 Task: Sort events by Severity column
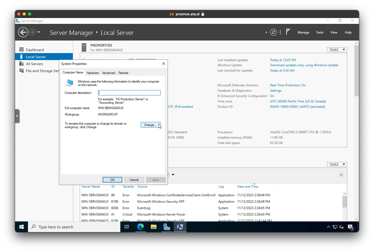coord(128,187)
